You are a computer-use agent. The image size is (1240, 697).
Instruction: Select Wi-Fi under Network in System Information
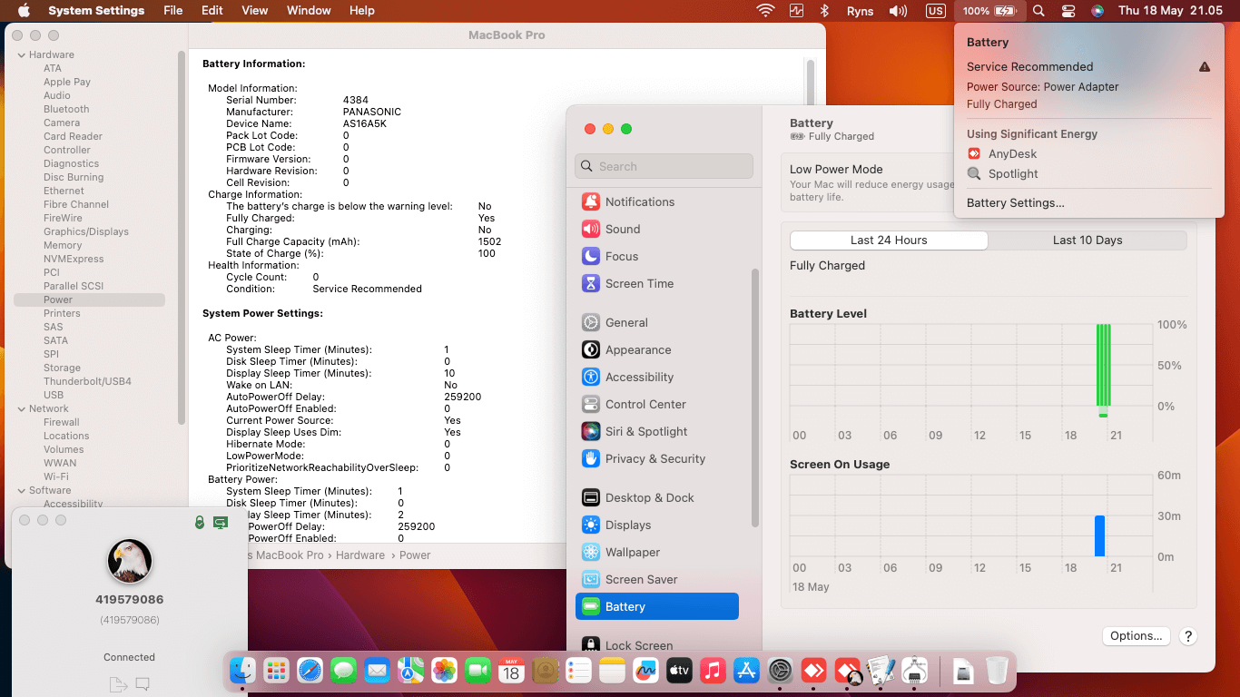tap(56, 476)
